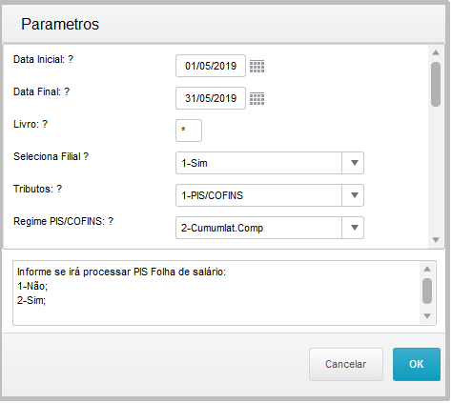Click the Data Inicial date field

pyautogui.click(x=211, y=66)
